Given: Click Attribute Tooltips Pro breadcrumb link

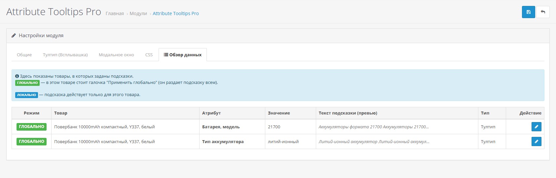Looking at the screenshot, I should click(176, 13).
